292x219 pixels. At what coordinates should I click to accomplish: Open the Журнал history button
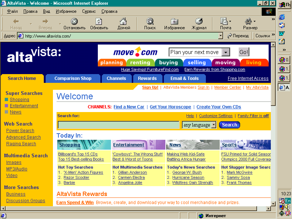pyautogui.click(x=199, y=24)
